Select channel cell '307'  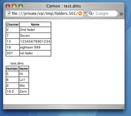coord(13,53)
